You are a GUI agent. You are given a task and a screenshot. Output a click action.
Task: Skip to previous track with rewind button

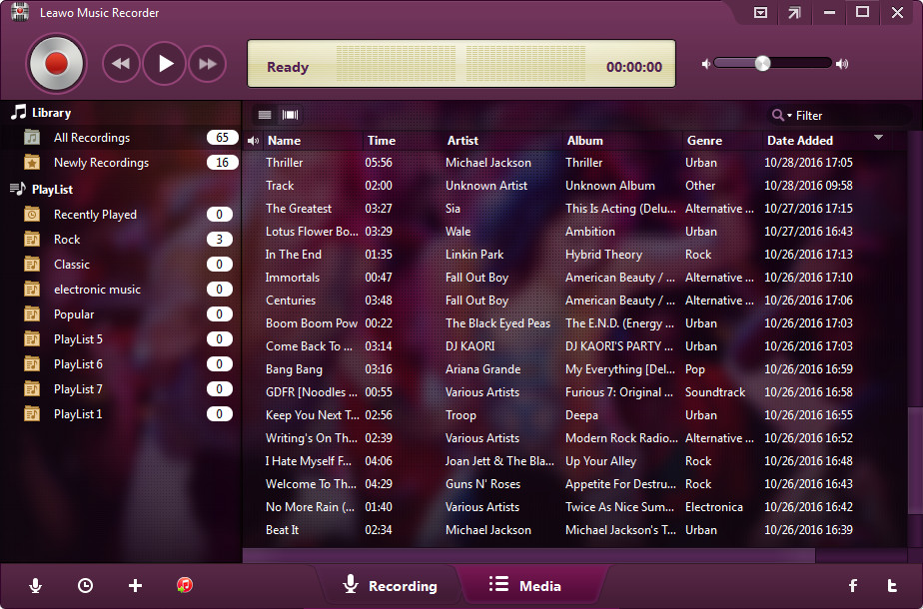(121, 64)
